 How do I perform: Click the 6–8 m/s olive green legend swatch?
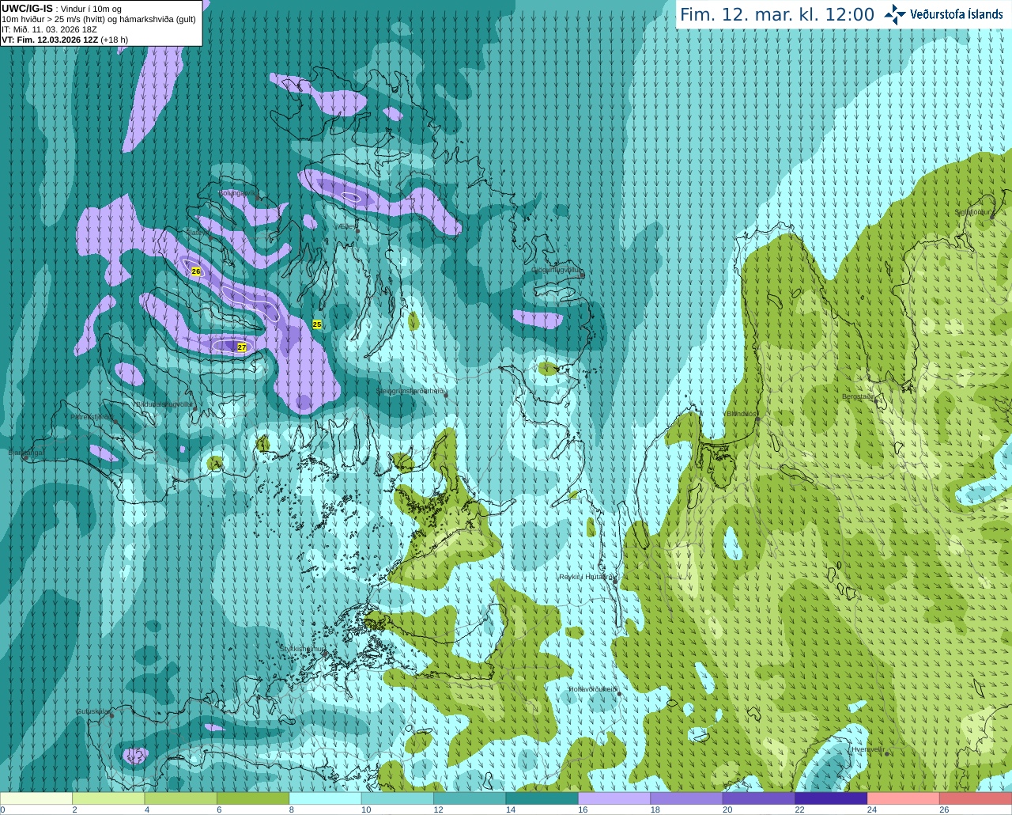[253, 798]
